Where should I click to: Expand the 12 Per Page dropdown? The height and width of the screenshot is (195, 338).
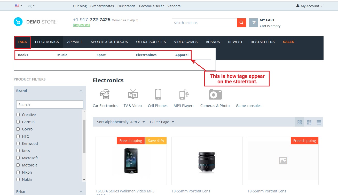(161, 122)
